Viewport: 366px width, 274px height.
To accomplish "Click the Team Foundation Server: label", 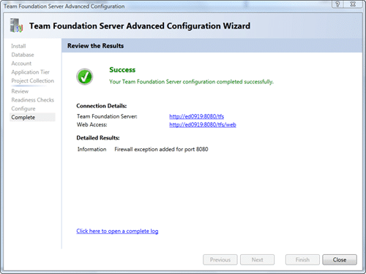I will pos(107,116).
